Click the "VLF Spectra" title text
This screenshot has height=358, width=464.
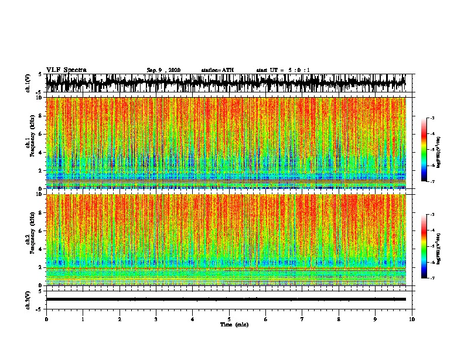tap(66, 70)
